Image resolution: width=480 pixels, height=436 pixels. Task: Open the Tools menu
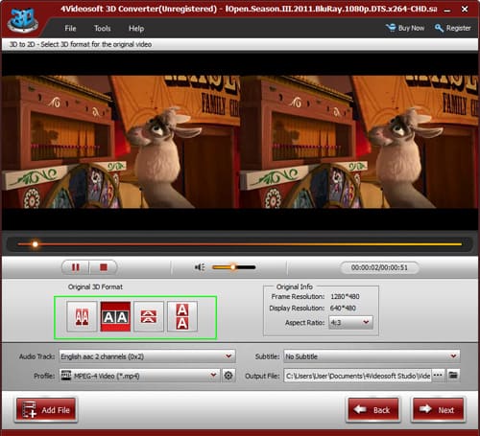pyautogui.click(x=103, y=29)
